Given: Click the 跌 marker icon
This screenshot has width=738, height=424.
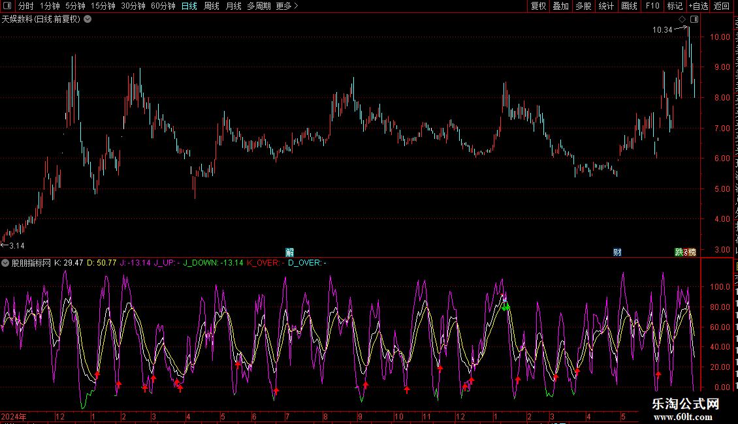Looking at the screenshot, I should tap(679, 252).
